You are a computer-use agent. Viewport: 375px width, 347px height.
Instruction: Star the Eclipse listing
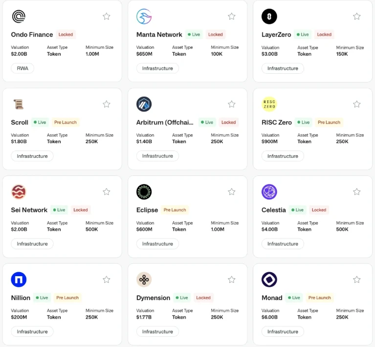click(x=232, y=192)
